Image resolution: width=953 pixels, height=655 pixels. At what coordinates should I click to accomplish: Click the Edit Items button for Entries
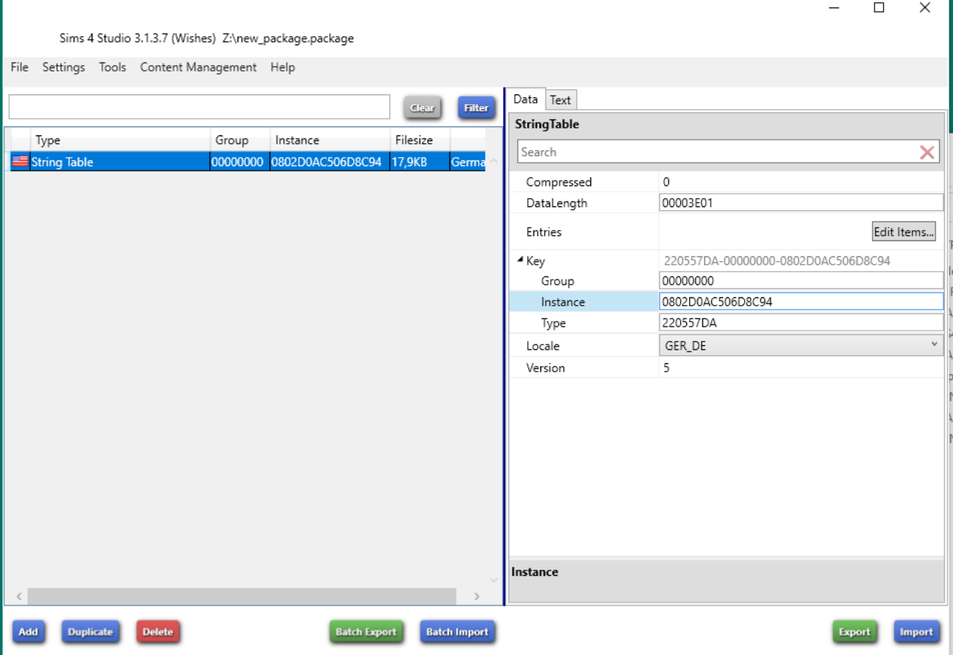coord(903,231)
